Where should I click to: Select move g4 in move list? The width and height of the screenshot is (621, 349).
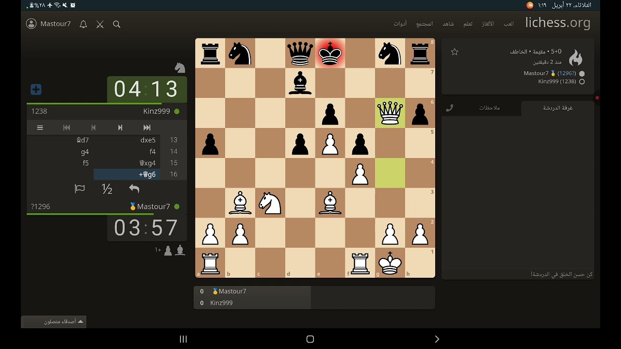(60, 152)
